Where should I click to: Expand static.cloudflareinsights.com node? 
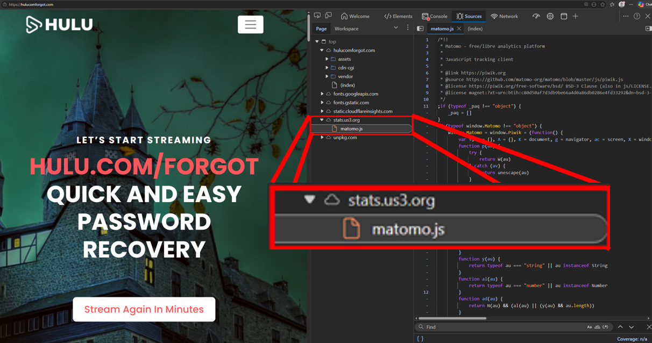pyautogui.click(x=322, y=111)
